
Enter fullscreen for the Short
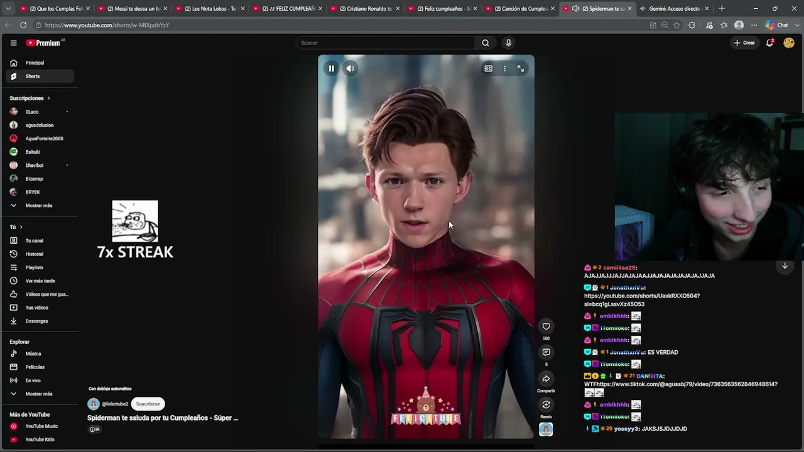click(521, 68)
